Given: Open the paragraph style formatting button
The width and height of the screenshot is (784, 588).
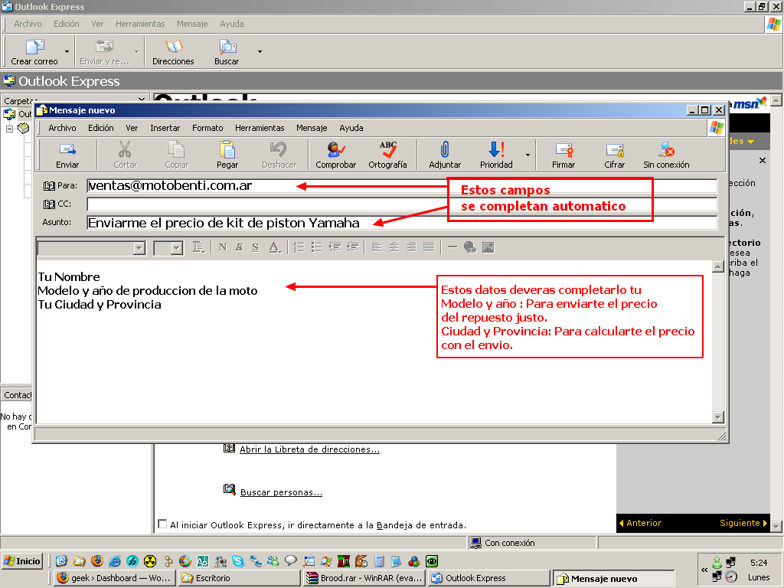Looking at the screenshot, I should (x=198, y=247).
